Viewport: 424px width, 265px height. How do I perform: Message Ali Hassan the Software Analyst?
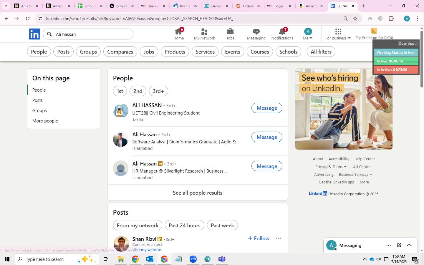267,137
